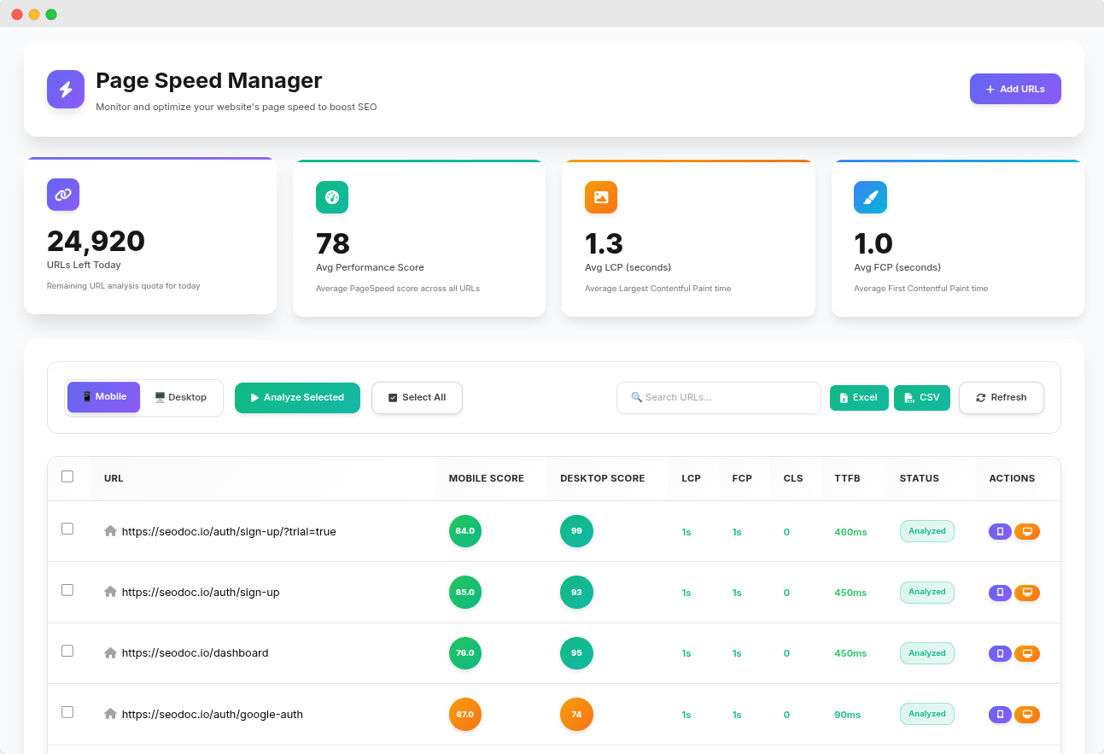
Task: Switch to Desktop view tab
Action: (180, 398)
